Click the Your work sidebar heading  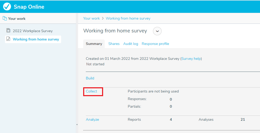pos(17,19)
